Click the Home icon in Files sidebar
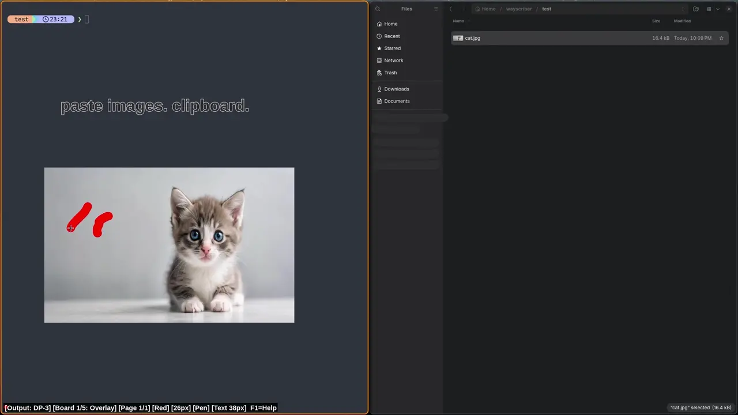 click(379, 24)
